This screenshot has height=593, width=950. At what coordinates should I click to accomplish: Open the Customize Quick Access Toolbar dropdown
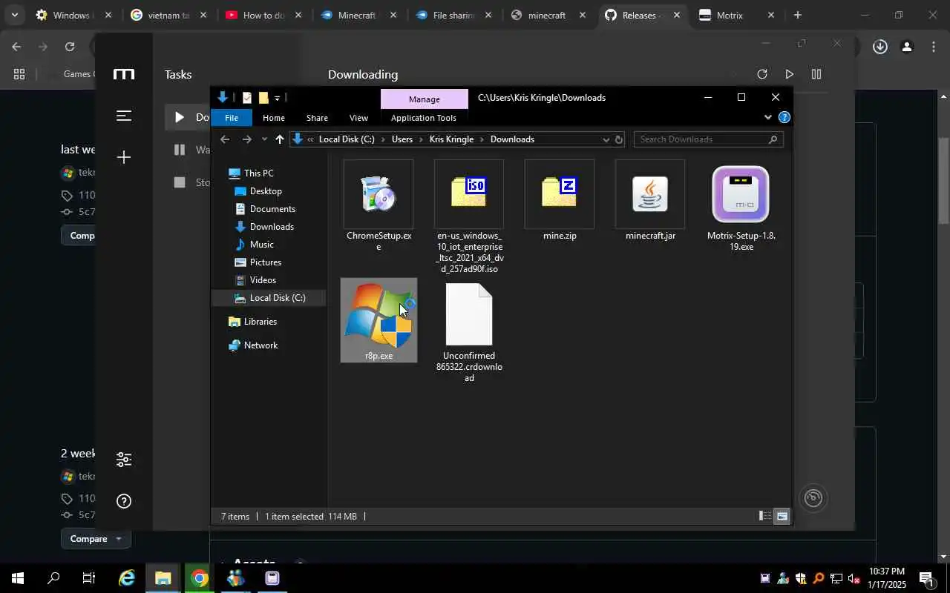click(277, 98)
